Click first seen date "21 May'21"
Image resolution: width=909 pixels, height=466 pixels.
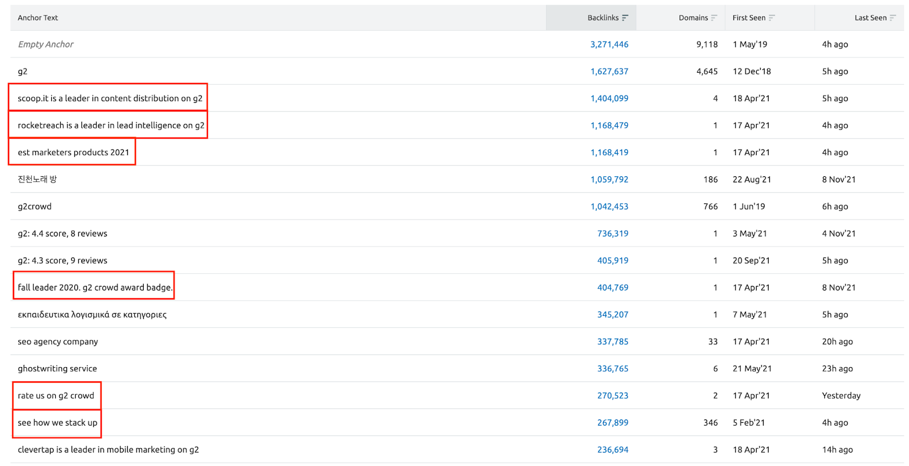pos(752,368)
